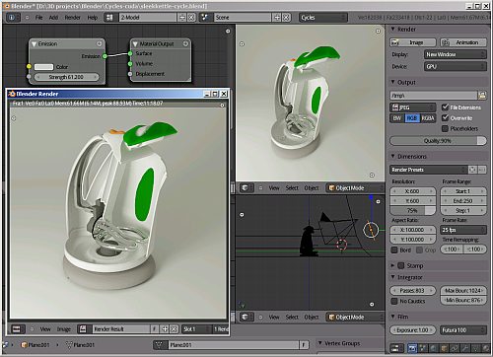Click the Animation render button
The image size is (493, 357).
pos(463,42)
